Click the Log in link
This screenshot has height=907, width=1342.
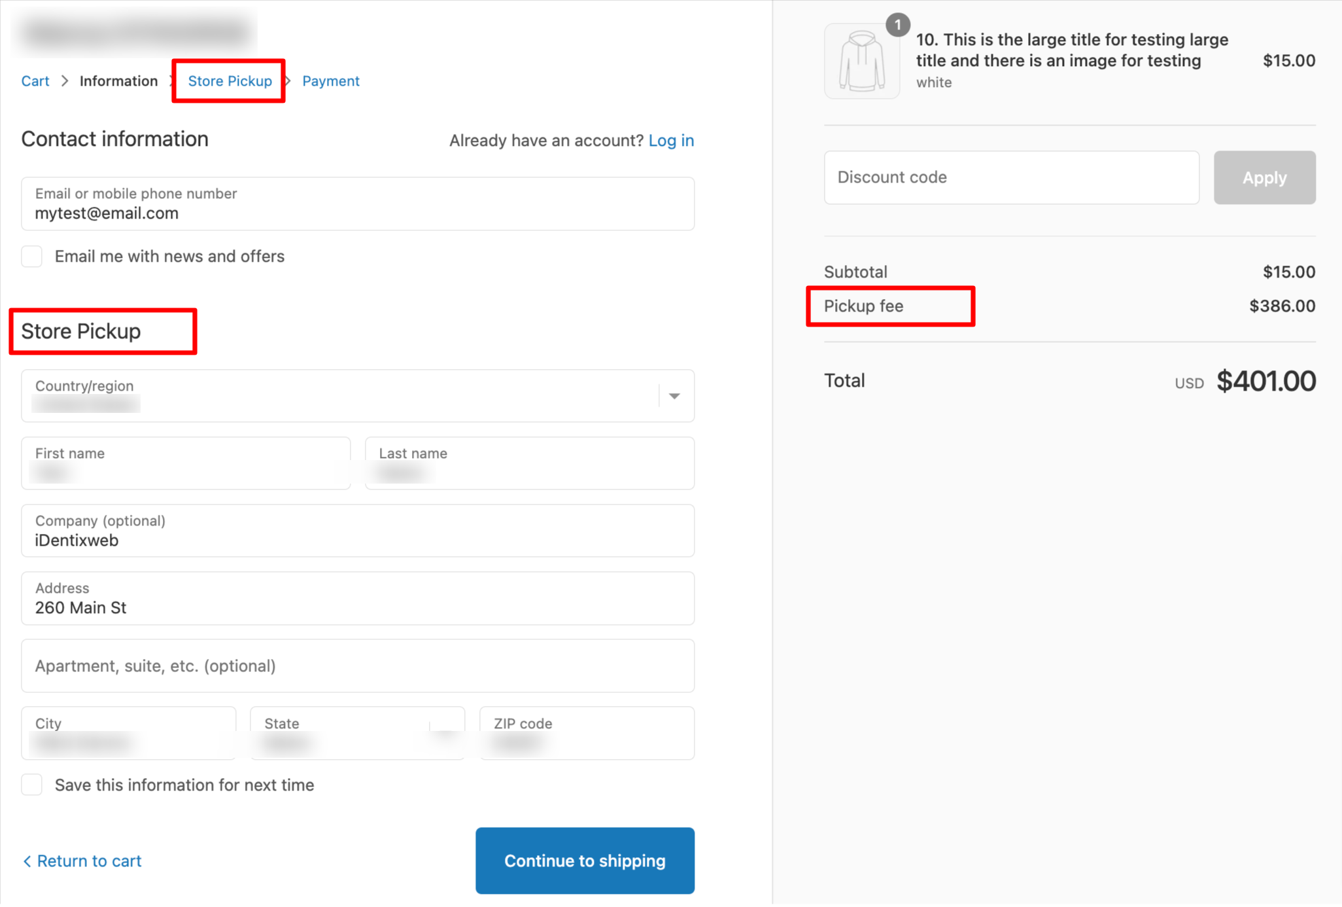(x=670, y=141)
